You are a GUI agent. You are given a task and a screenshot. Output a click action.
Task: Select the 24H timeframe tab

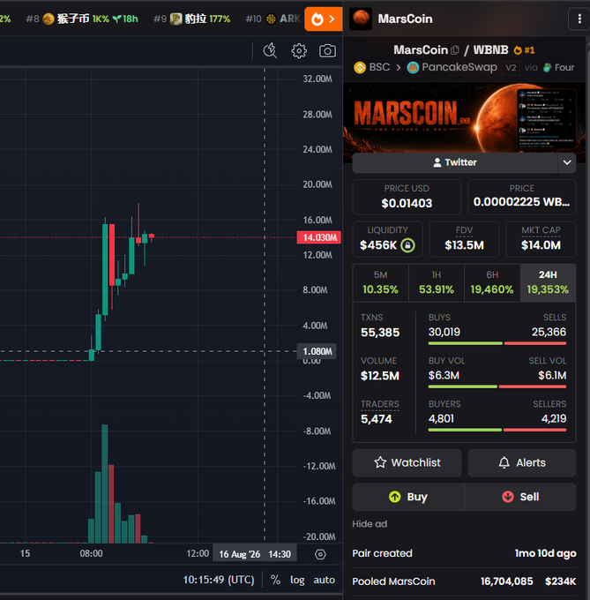pos(548,282)
